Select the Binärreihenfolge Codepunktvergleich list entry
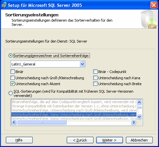The image size is (159, 147). 74,102
